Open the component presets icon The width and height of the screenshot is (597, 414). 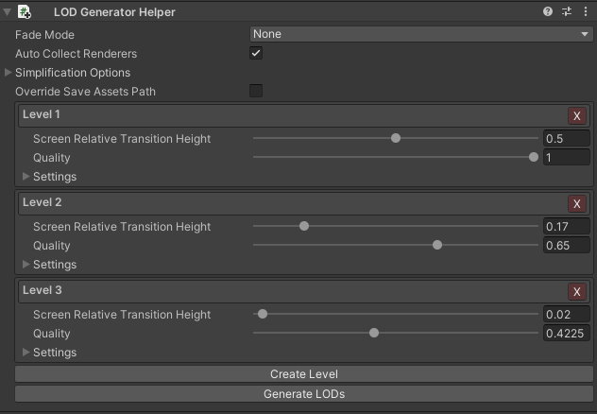click(567, 12)
